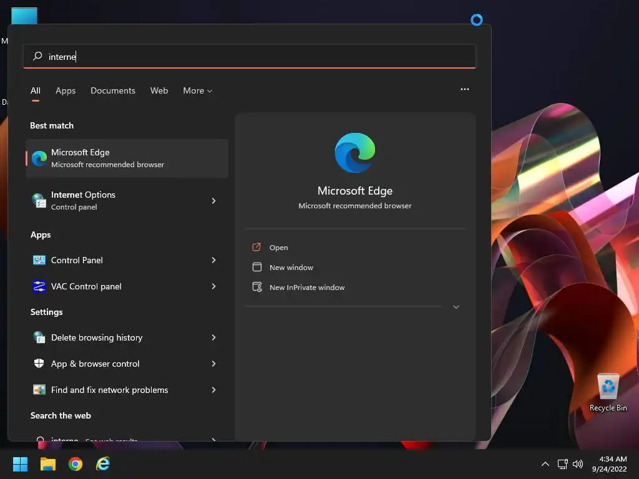The image size is (639, 479).
Task: Click the New window icon
Action: click(x=256, y=267)
